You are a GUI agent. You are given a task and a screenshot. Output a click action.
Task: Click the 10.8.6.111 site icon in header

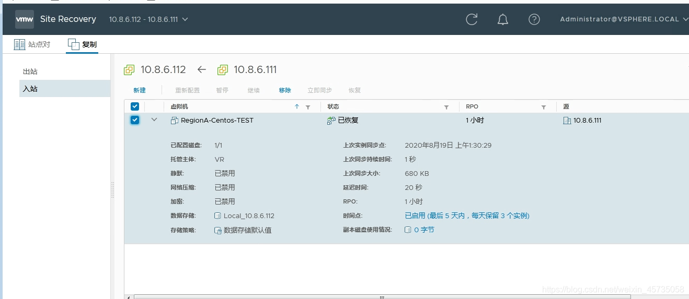(223, 70)
